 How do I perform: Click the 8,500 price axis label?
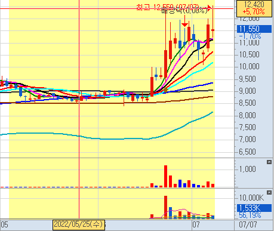247,103
